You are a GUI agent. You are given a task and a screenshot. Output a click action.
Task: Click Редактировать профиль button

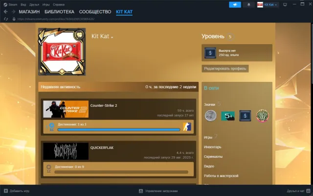click(225, 69)
